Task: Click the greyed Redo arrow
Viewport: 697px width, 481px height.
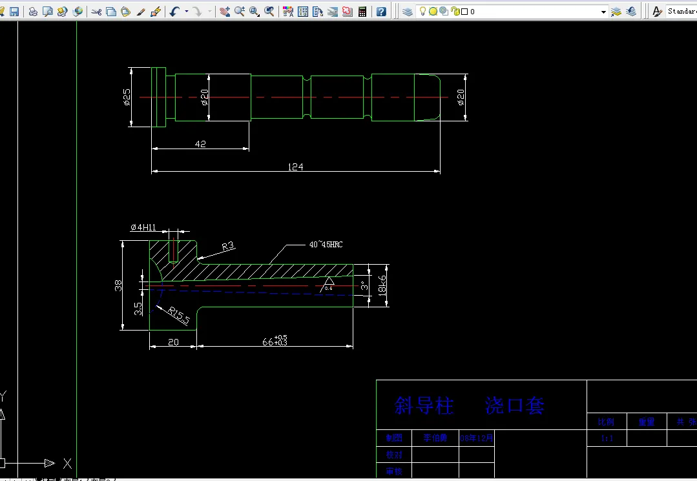Action: pos(198,12)
